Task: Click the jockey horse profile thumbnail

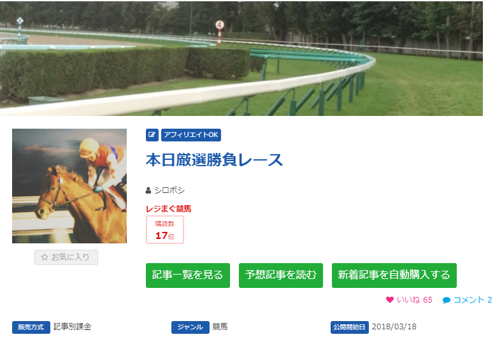Action: (69, 186)
